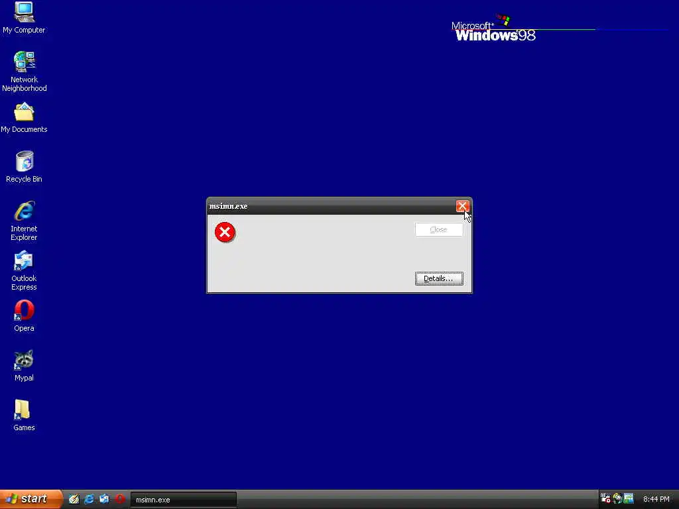Click the Close button in msimn.exe dialog
The image size is (679, 509).
click(x=439, y=229)
